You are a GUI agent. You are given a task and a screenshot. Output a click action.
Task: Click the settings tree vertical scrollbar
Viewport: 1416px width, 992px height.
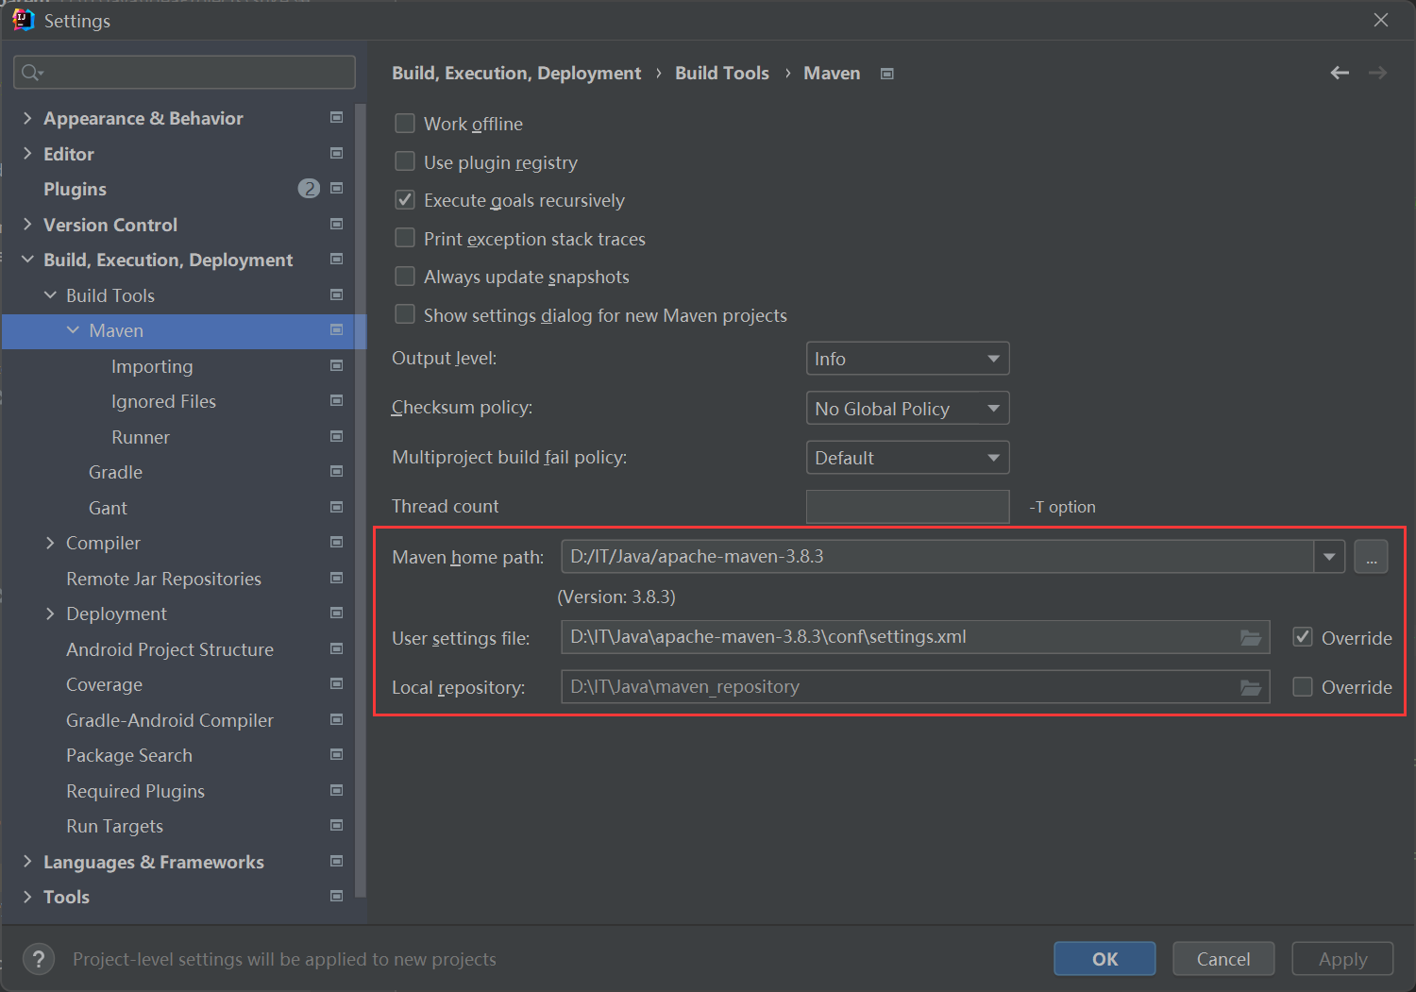(360, 500)
